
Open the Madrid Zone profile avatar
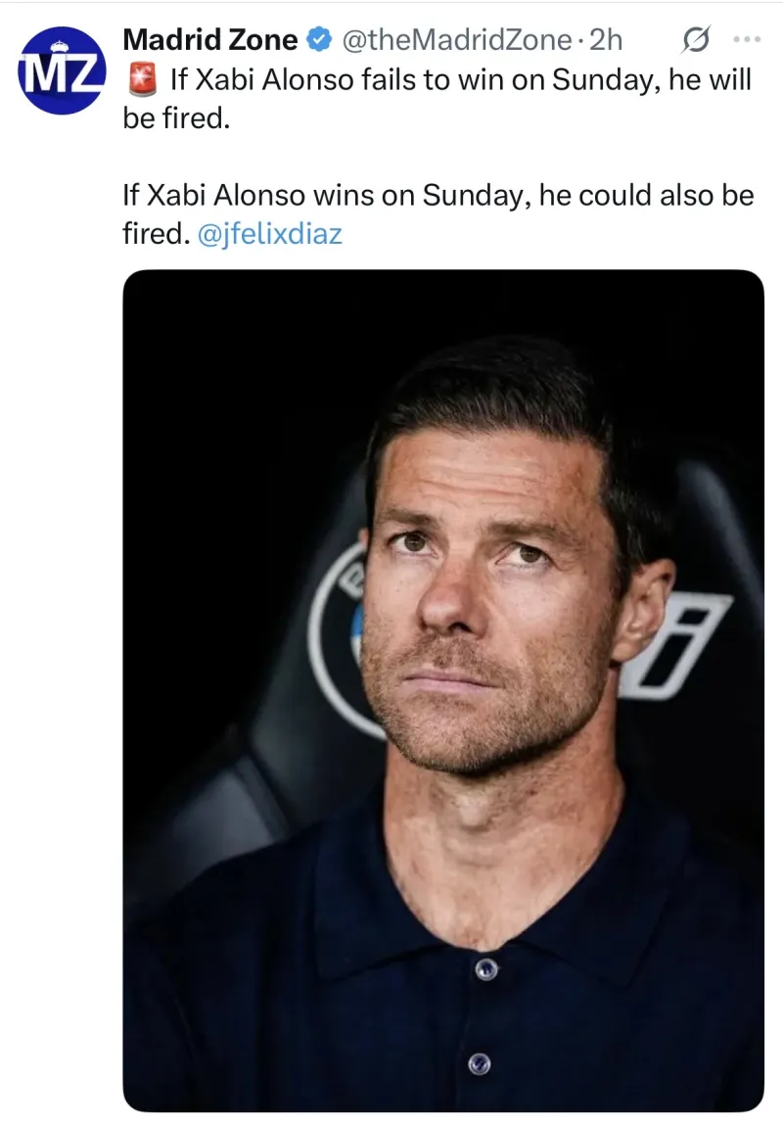click(x=62, y=70)
